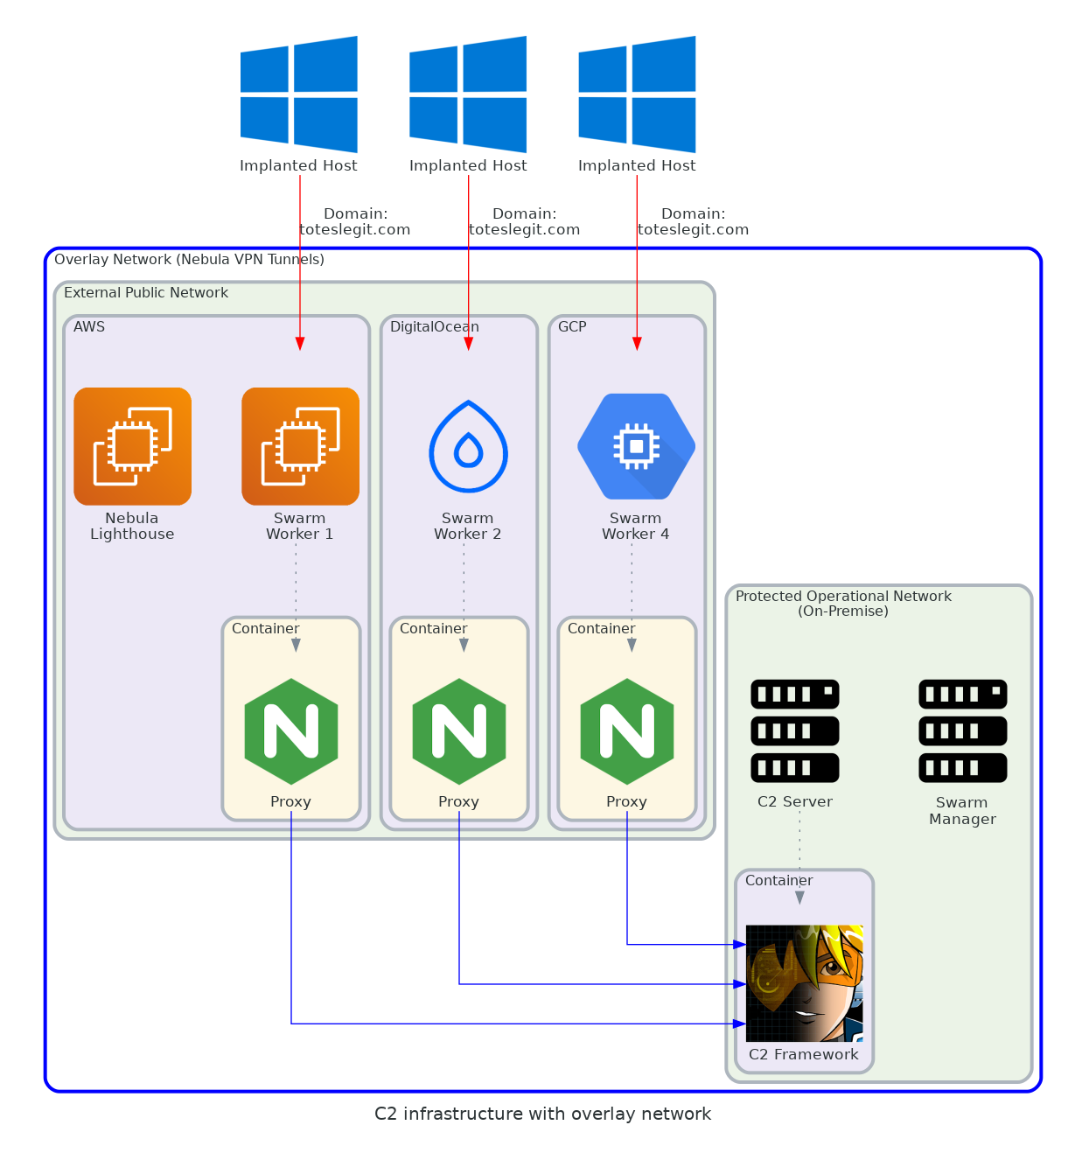Screen dimensions: 1089x1153
Task: Click 'Domain: toteslegit.com' label above the AWS cluster
Action: (355, 221)
